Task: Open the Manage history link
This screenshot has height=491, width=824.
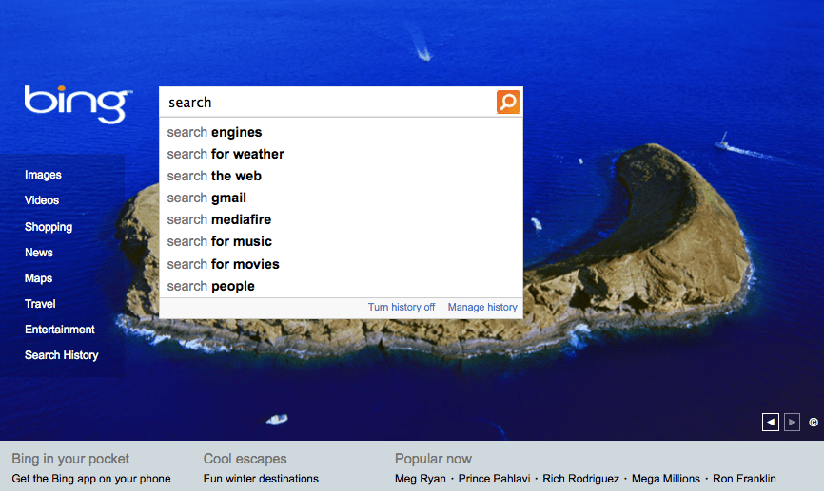Action: 482,307
